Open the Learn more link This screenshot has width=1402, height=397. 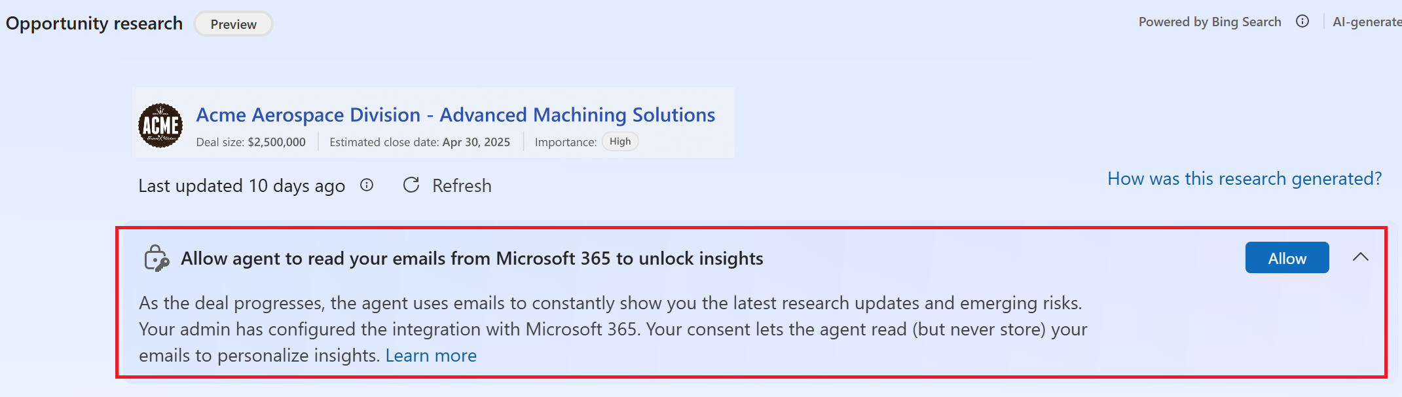click(x=431, y=355)
